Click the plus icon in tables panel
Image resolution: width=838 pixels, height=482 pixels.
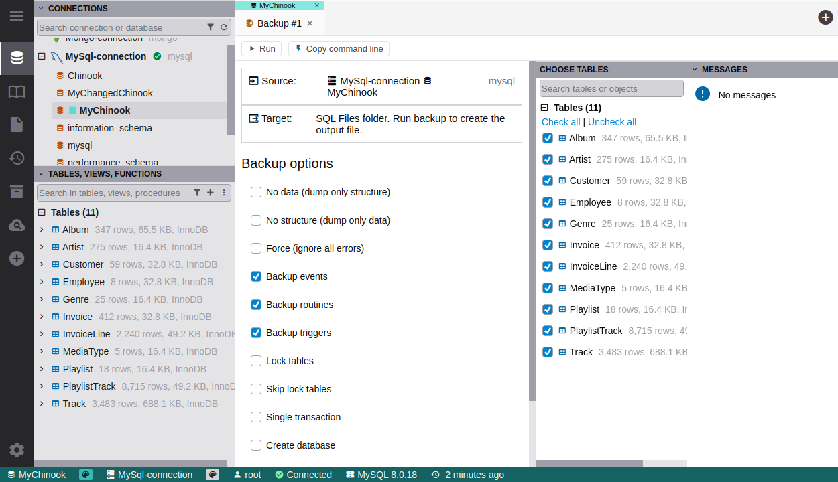pos(211,193)
